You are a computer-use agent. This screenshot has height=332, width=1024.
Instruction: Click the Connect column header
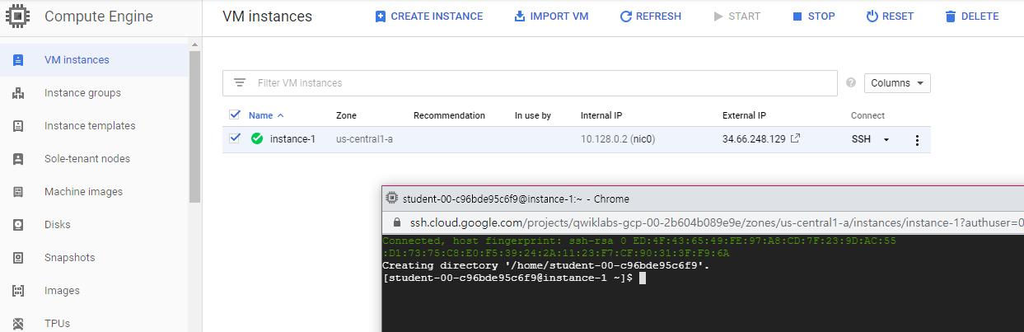click(x=867, y=115)
